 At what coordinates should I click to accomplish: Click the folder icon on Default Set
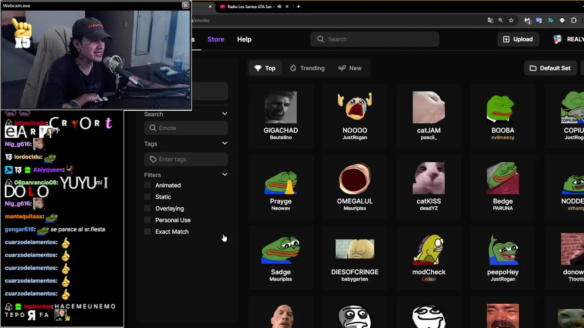click(533, 68)
